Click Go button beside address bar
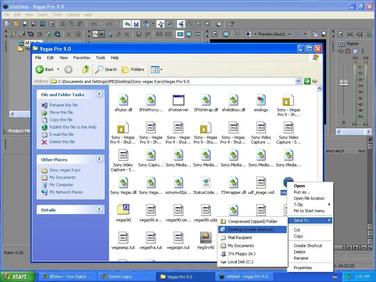The width and height of the screenshot is (376, 282). tap(311, 81)
